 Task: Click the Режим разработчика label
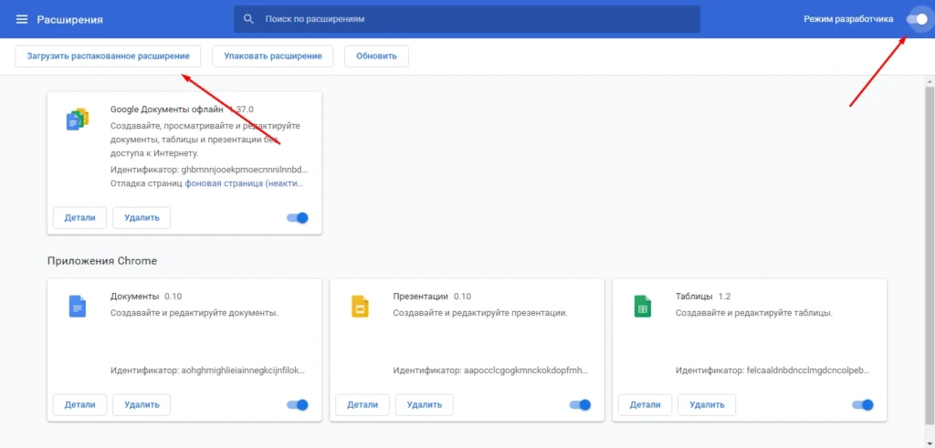pos(848,19)
